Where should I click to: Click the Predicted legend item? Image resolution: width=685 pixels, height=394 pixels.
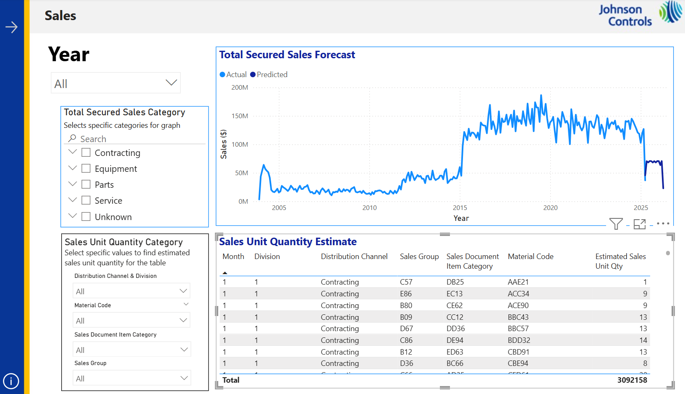click(x=269, y=75)
